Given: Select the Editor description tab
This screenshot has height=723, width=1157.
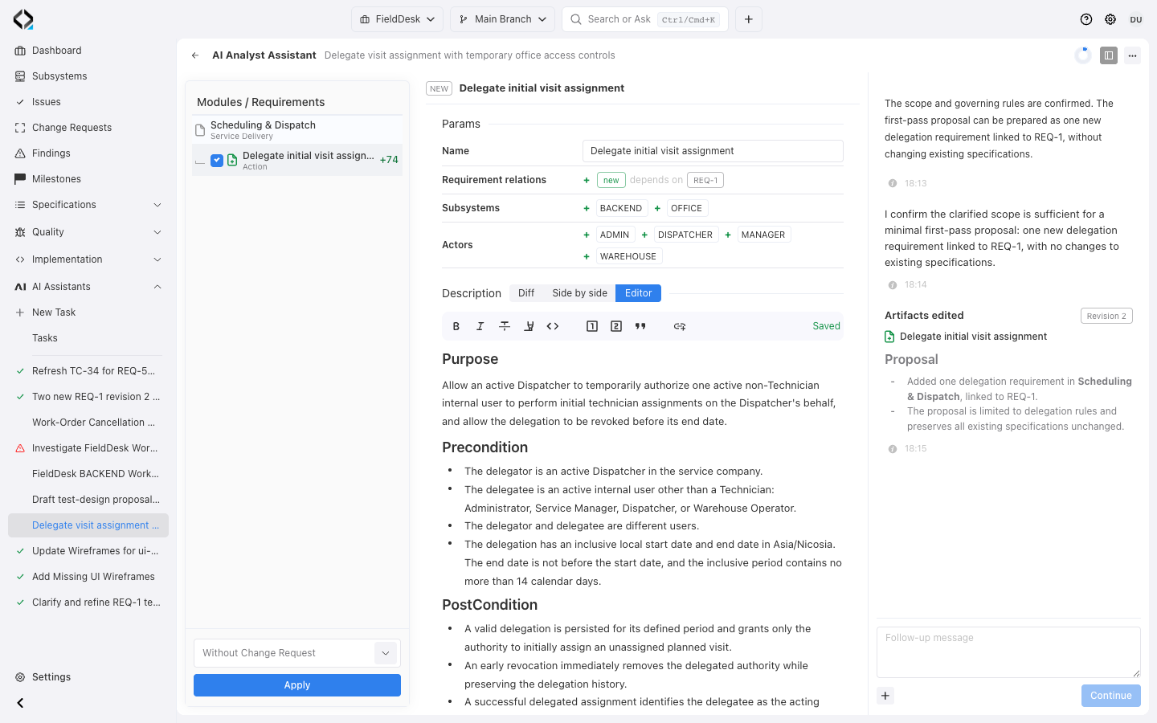Looking at the screenshot, I should click(639, 293).
